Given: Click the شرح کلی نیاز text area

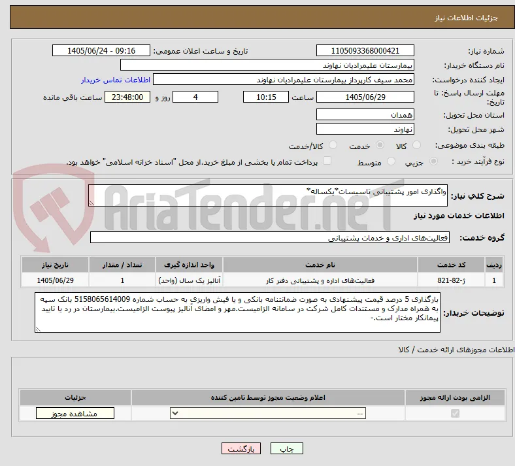Looking at the screenshot, I should pyautogui.click(x=268, y=195).
